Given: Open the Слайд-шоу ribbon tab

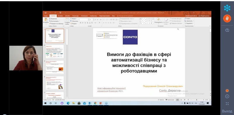Looking at the screenshot, I should pyautogui.click(x=93, y=16).
